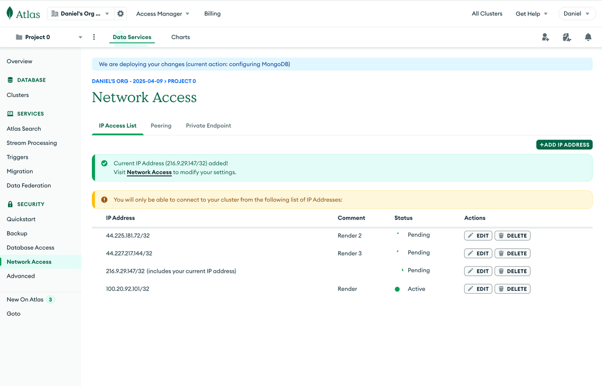The image size is (602, 386).
Task: Open the Daniel account dropdown
Action: coord(576,13)
